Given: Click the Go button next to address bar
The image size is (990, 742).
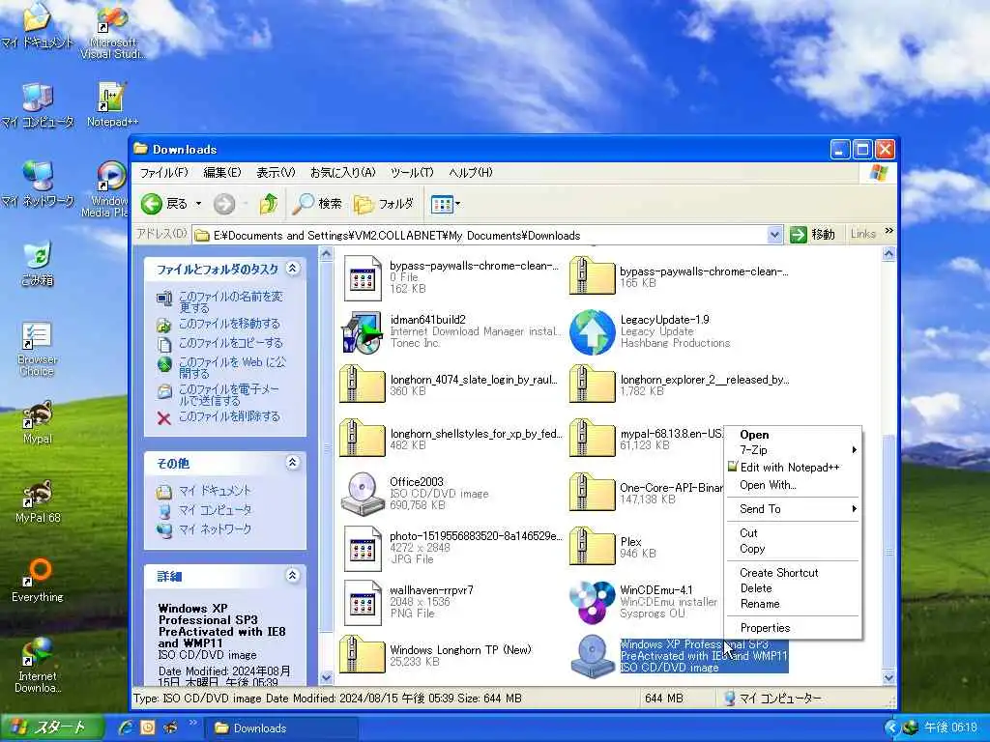Looking at the screenshot, I should 812,235.
